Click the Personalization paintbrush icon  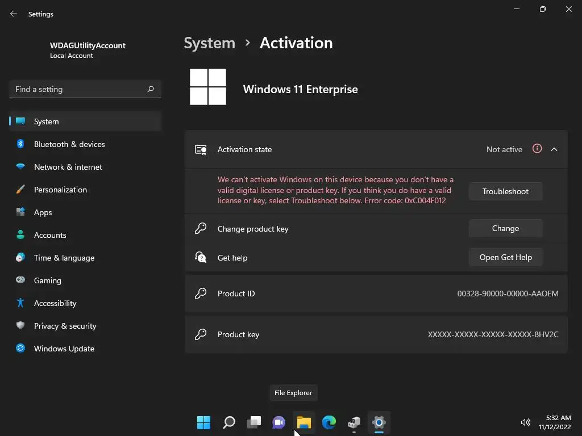(20, 190)
